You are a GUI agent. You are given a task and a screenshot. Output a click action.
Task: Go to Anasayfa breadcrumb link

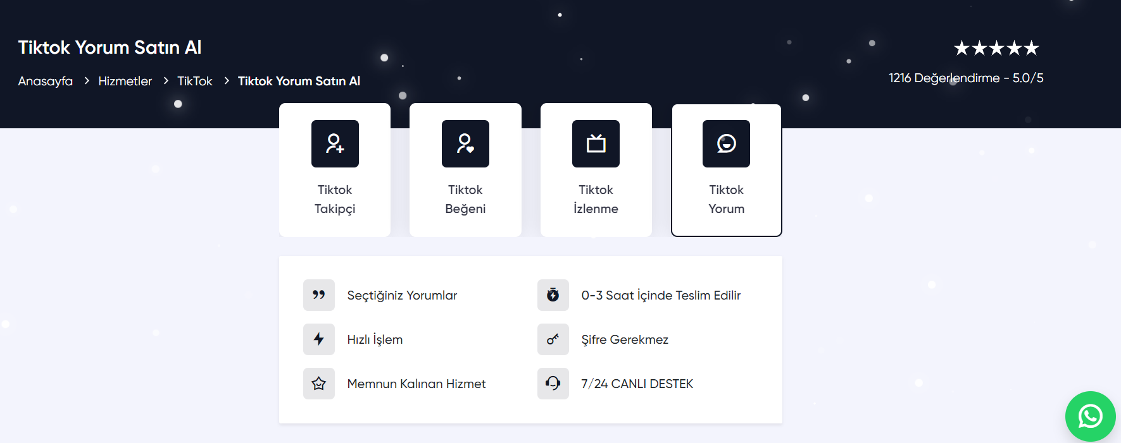pos(46,81)
